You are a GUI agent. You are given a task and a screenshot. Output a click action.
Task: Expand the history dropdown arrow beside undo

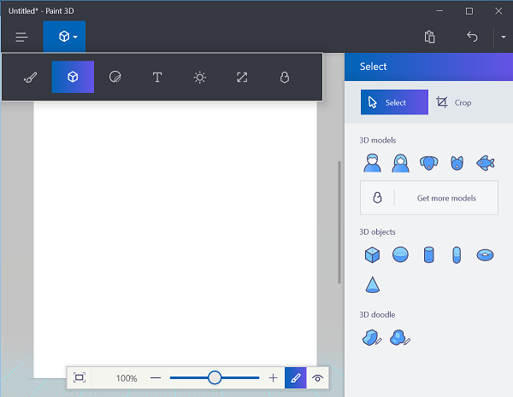[504, 37]
